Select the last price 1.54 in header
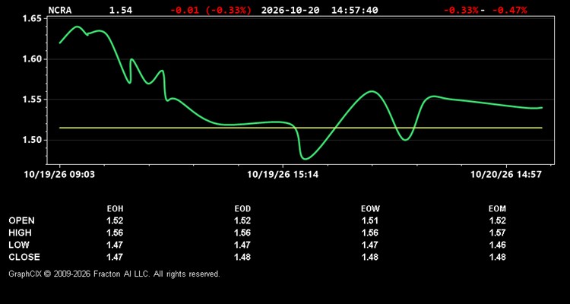 coord(121,10)
